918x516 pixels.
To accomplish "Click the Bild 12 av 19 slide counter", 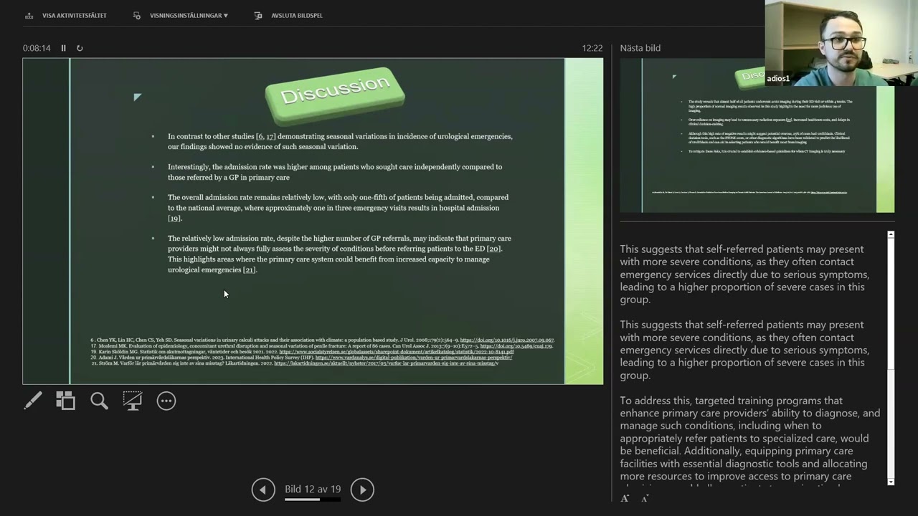I will 313,489.
